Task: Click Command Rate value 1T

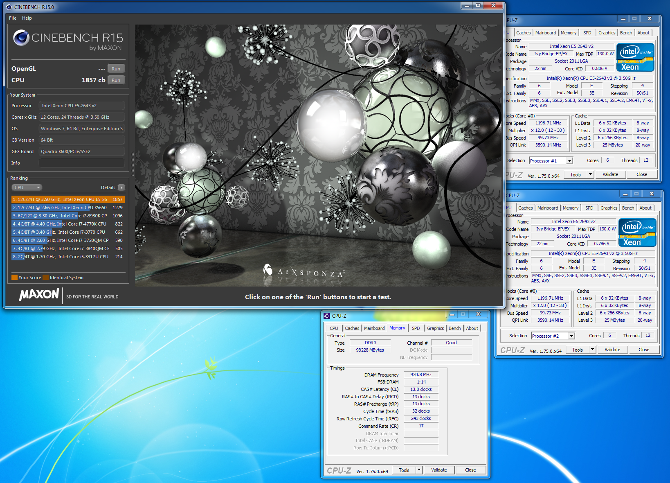Action: [421, 426]
